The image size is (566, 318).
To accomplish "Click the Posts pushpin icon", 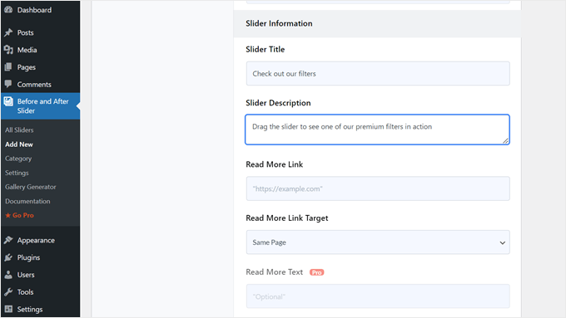I will pyautogui.click(x=8, y=32).
